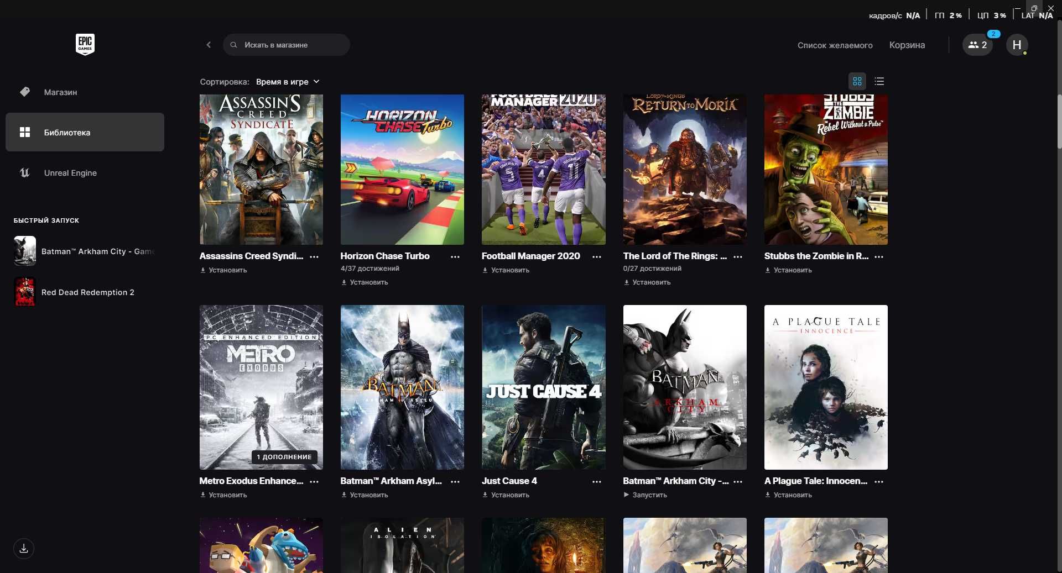
Task: Open options menu for Batman Arkham Asylum
Action: pyautogui.click(x=455, y=482)
